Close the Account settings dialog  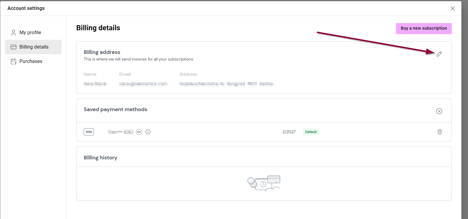[453, 8]
